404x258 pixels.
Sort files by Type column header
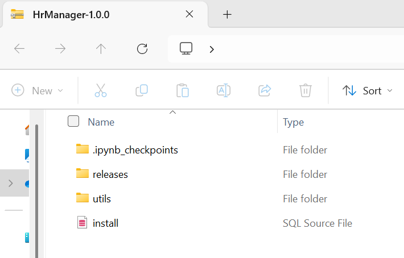[x=293, y=122]
